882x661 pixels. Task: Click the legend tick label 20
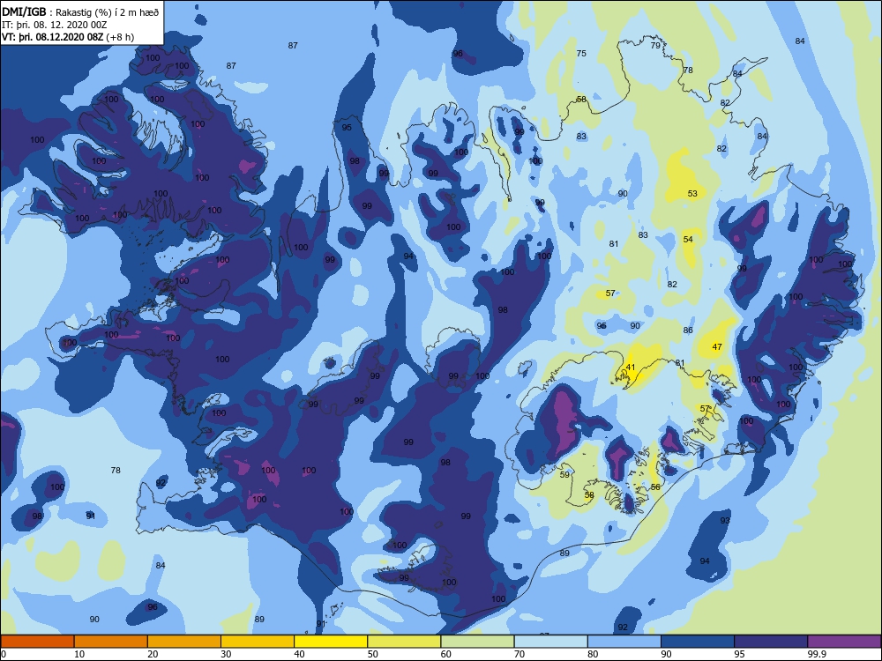153,654
